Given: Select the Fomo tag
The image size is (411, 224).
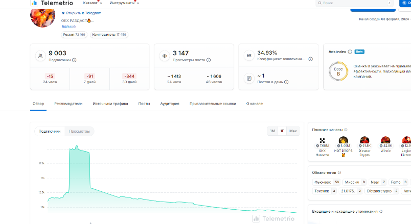Looking at the screenshot, I should 398,182.
